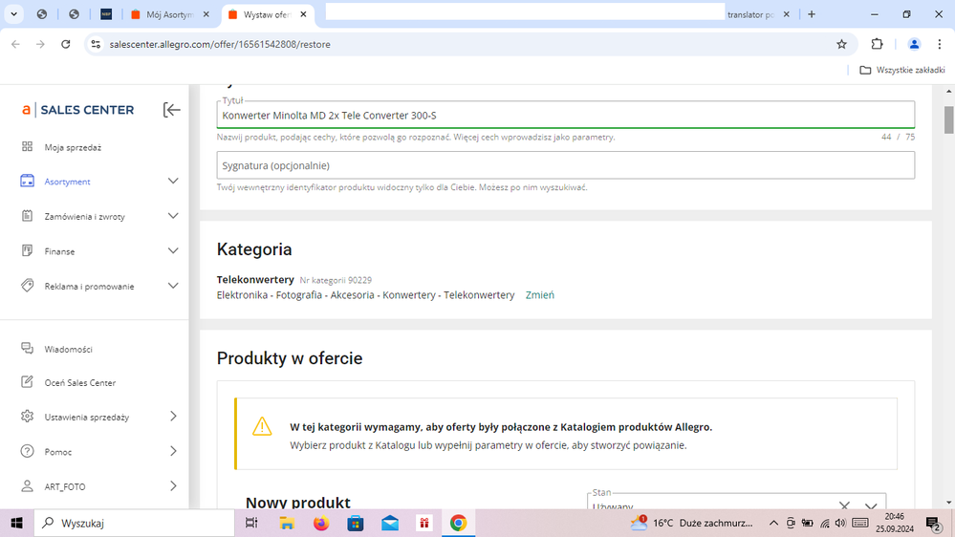Open the Chrome profile avatar icon

[x=914, y=44]
